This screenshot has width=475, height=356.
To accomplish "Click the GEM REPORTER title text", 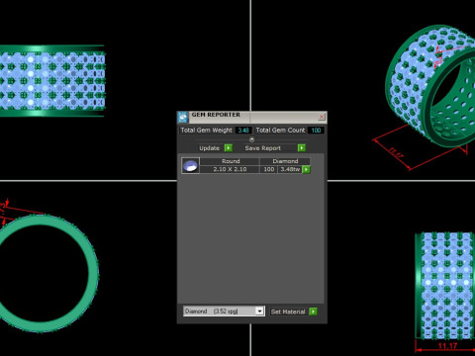I will (216, 115).
